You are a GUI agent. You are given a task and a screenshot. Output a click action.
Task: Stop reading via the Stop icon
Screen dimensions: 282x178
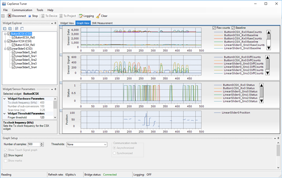(x=30, y=16)
